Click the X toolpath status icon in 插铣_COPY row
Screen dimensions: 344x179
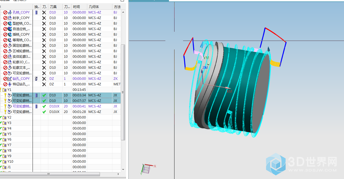(x=44, y=34)
